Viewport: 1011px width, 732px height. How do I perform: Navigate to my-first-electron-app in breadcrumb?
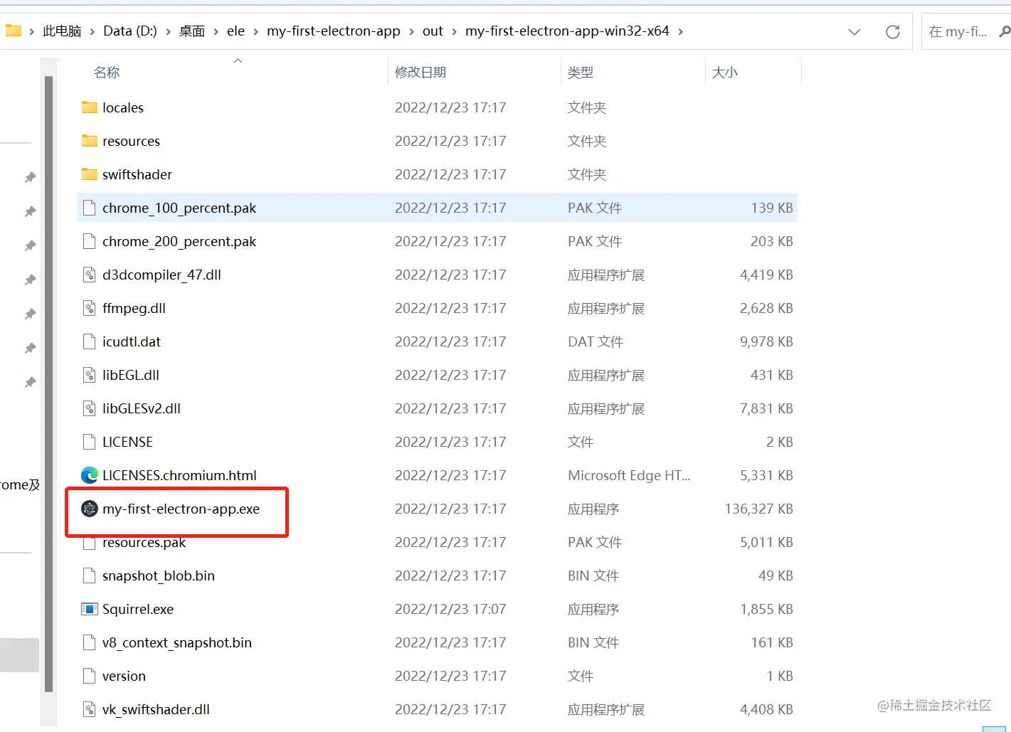click(334, 31)
